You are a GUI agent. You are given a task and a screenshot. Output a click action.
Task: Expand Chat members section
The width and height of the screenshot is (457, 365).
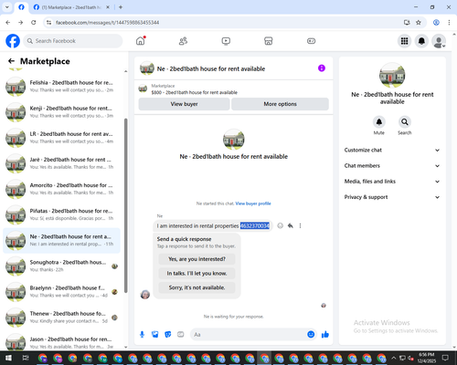tap(392, 166)
